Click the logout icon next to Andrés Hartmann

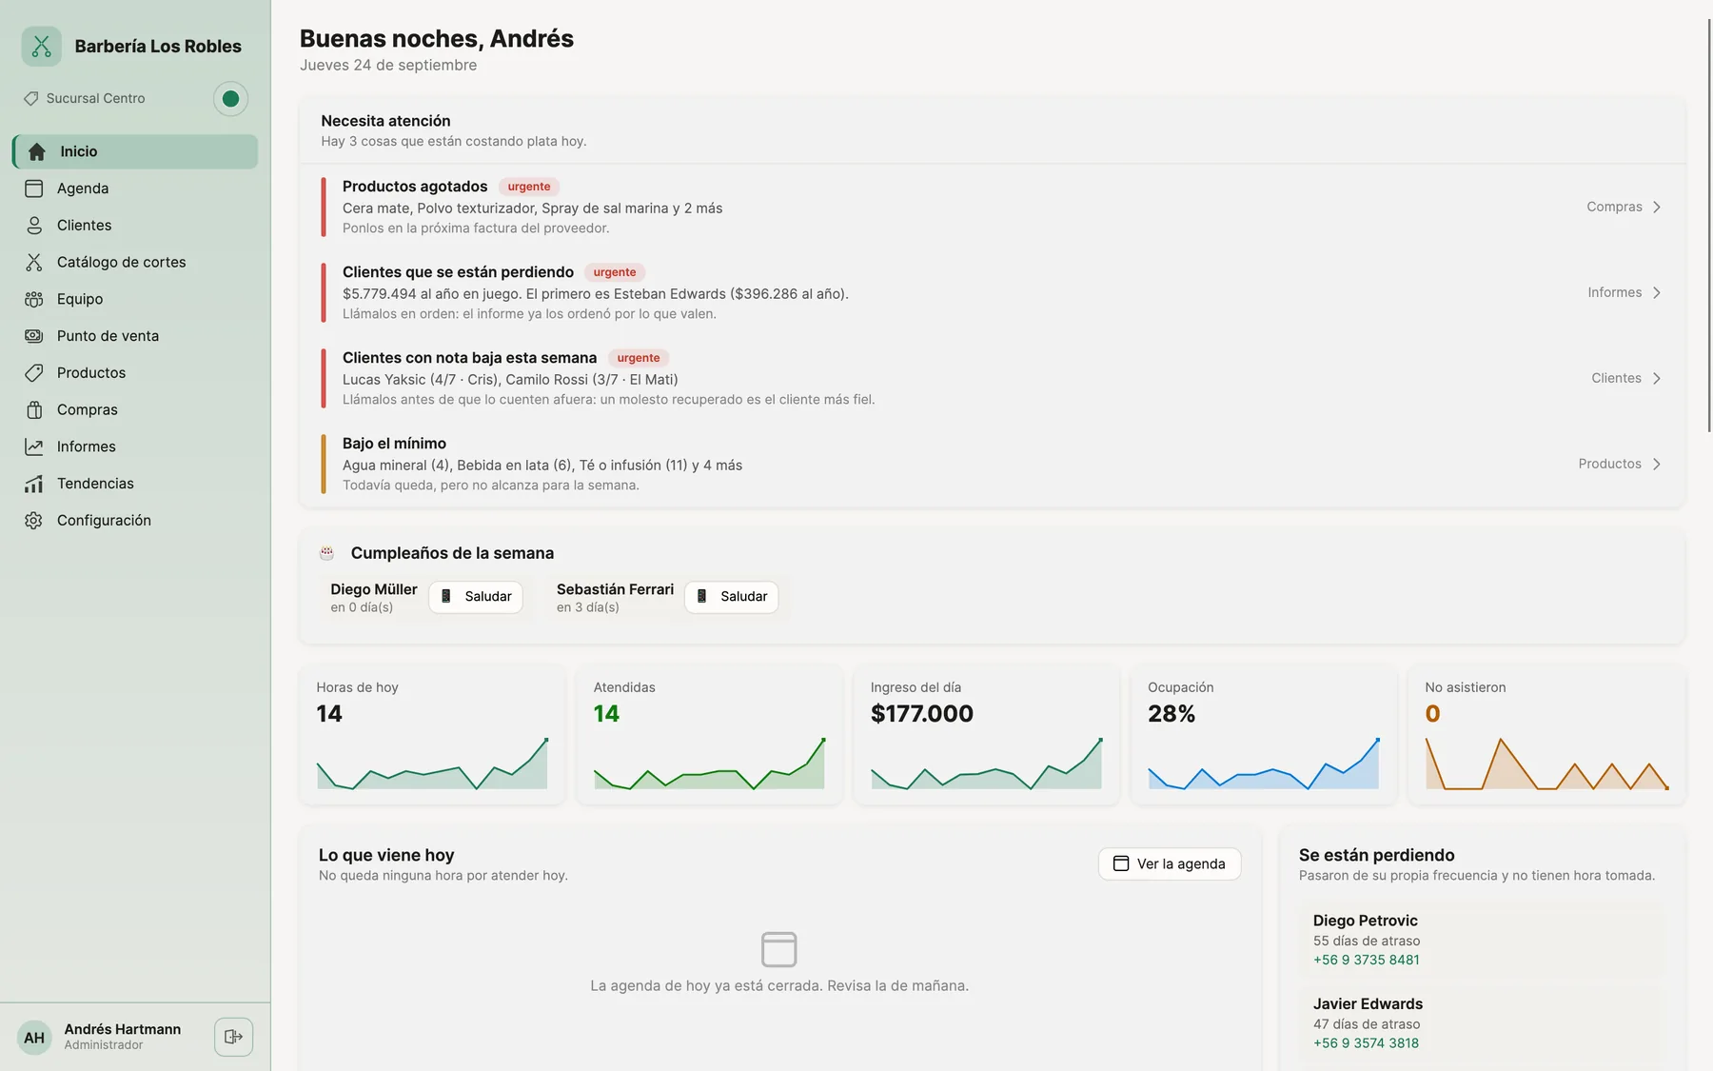[233, 1037]
